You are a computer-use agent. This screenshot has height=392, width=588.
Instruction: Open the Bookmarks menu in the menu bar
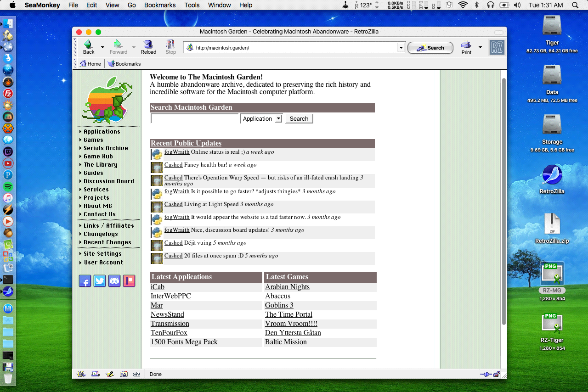point(160,5)
